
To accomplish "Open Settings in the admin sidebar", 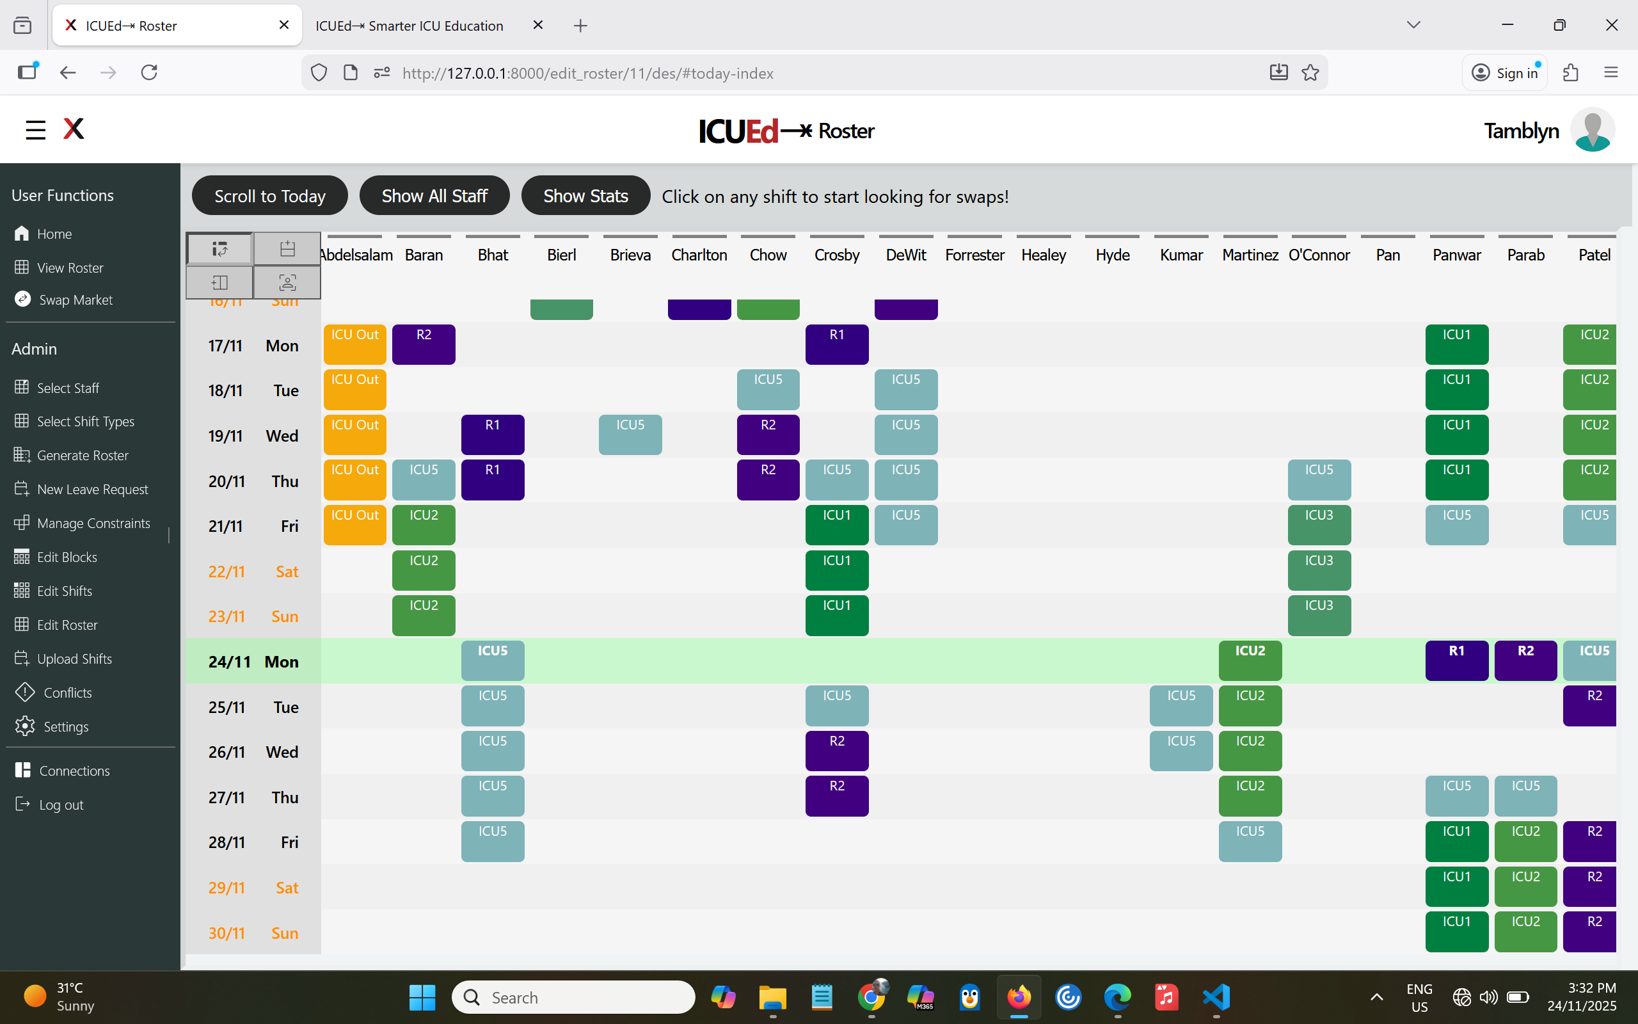I will point(66,726).
